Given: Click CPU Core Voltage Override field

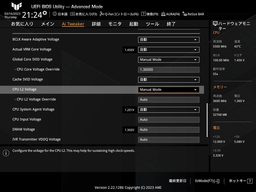Looking at the screenshot, I should point(169,70).
